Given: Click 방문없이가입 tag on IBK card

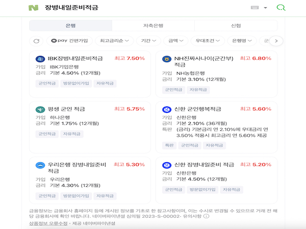Looking at the screenshot, I should (76, 83).
